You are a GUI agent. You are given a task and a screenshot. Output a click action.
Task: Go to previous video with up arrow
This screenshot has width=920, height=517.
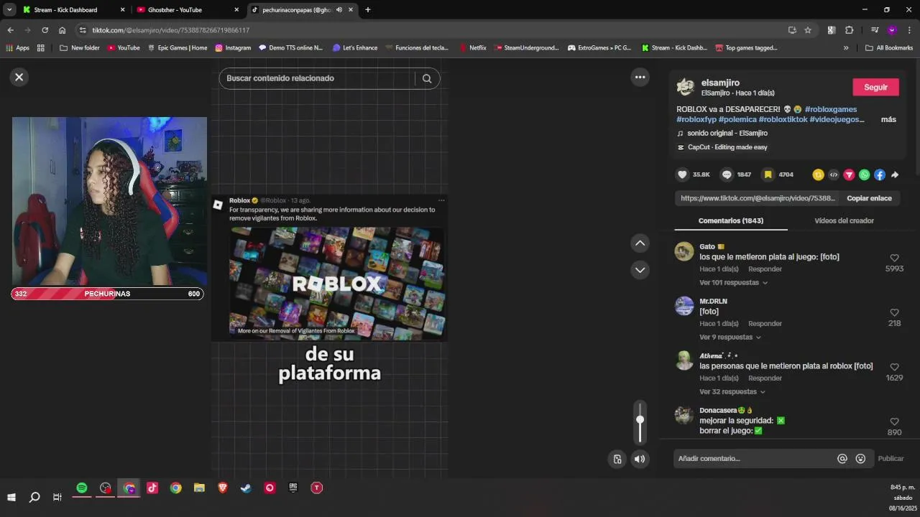coord(640,243)
